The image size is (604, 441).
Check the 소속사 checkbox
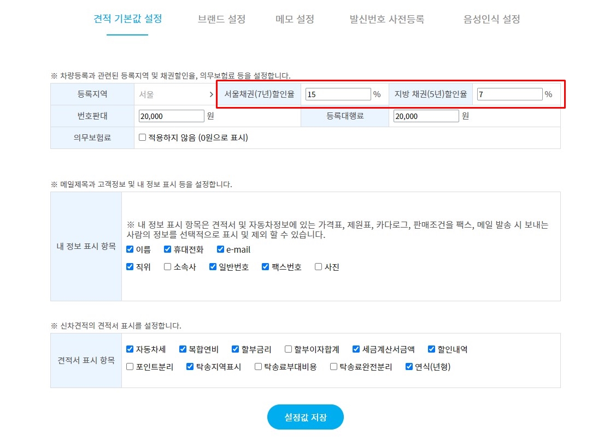coord(167,266)
